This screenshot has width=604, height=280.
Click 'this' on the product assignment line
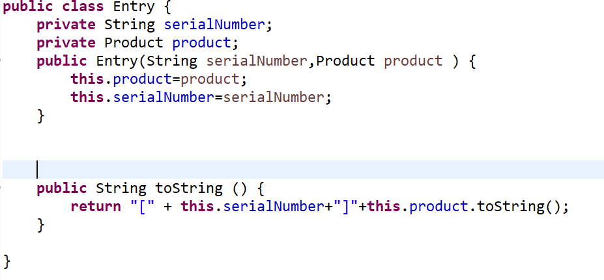pyautogui.click(x=87, y=79)
